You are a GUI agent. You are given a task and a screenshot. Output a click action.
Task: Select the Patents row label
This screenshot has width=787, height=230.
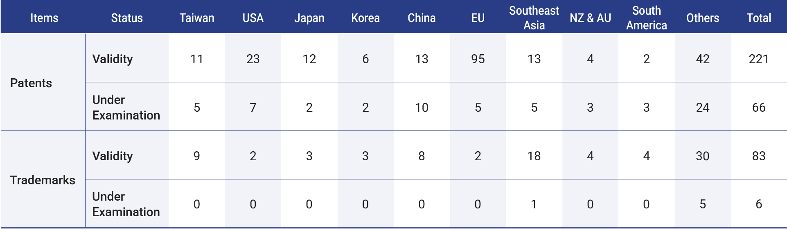[x=31, y=83]
